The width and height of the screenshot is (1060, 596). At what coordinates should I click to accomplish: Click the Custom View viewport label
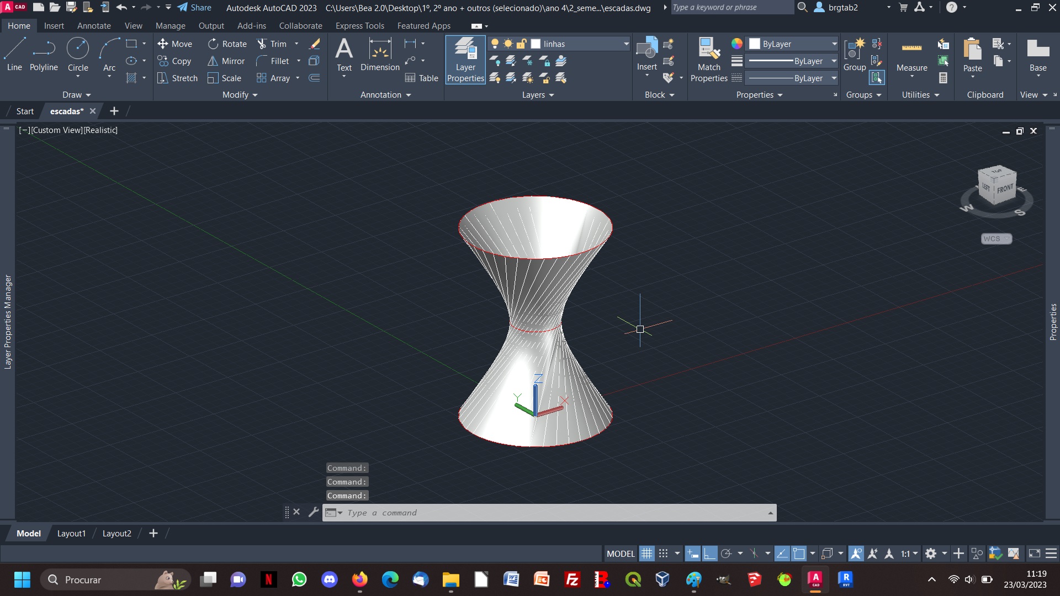[56, 130]
